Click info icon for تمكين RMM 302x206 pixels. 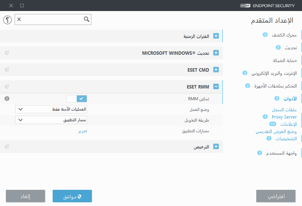(7, 99)
